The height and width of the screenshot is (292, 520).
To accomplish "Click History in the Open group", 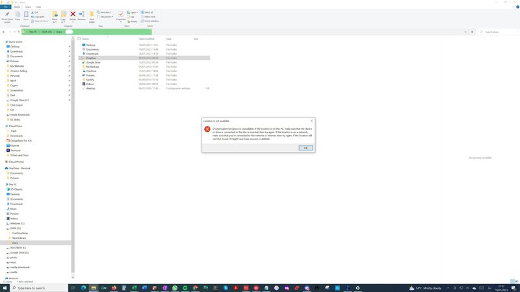I will pos(133,21).
